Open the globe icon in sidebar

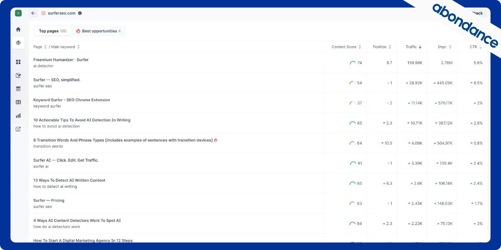click(x=18, y=42)
